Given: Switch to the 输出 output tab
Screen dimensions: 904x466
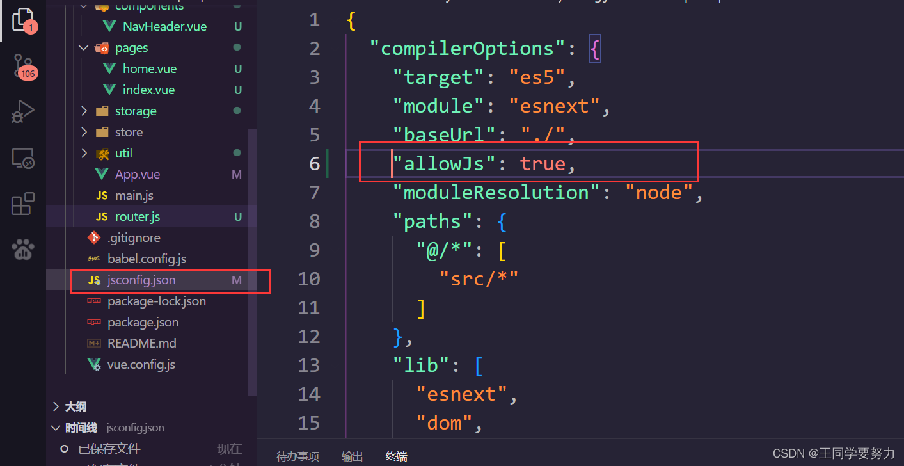Looking at the screenshot, I should pos(353,456).
